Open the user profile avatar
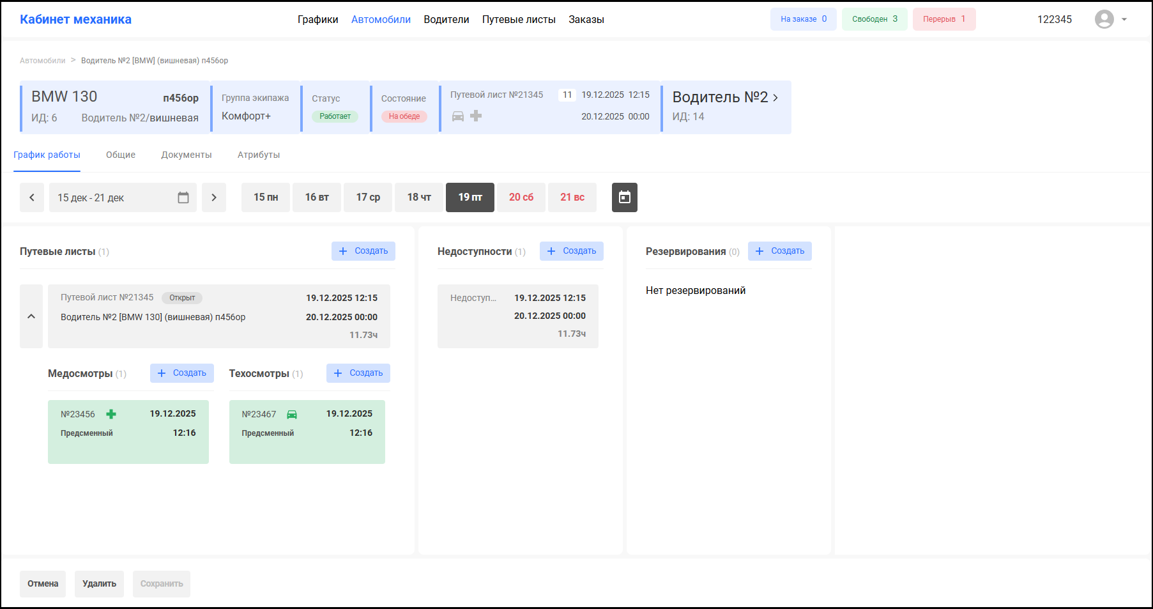The height and width of the screenshot is (609, 1153). tap(1104, 19)
